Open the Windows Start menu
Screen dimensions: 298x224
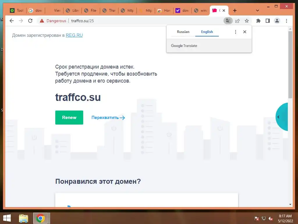click(x=7, y=218)
